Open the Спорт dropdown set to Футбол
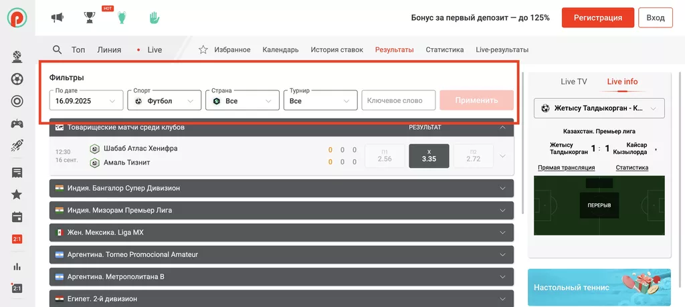The width and height of the screenshot is (685, 307). pos(164,100)
